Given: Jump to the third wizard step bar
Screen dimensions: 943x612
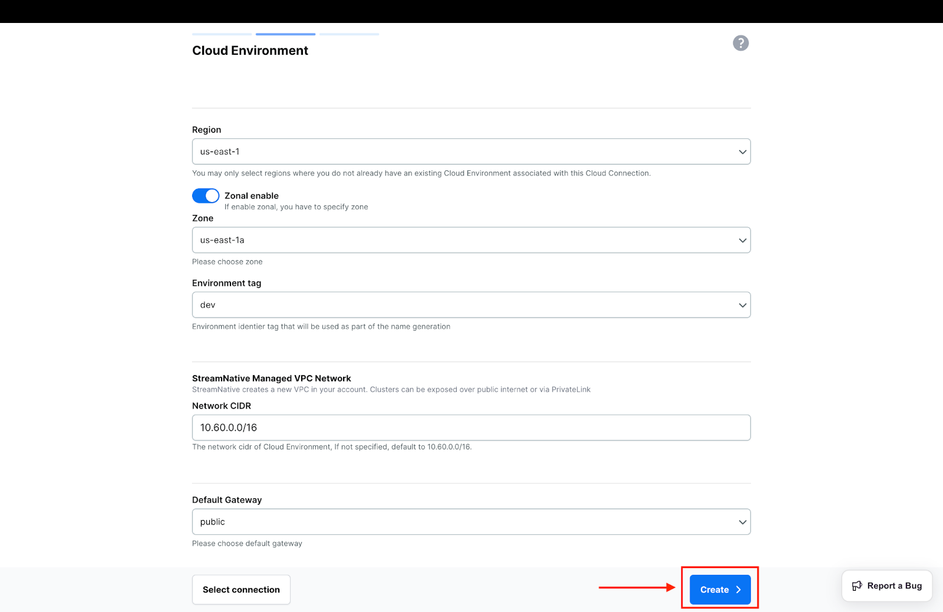Looking at the screenshot, I should tap(349, 34).
